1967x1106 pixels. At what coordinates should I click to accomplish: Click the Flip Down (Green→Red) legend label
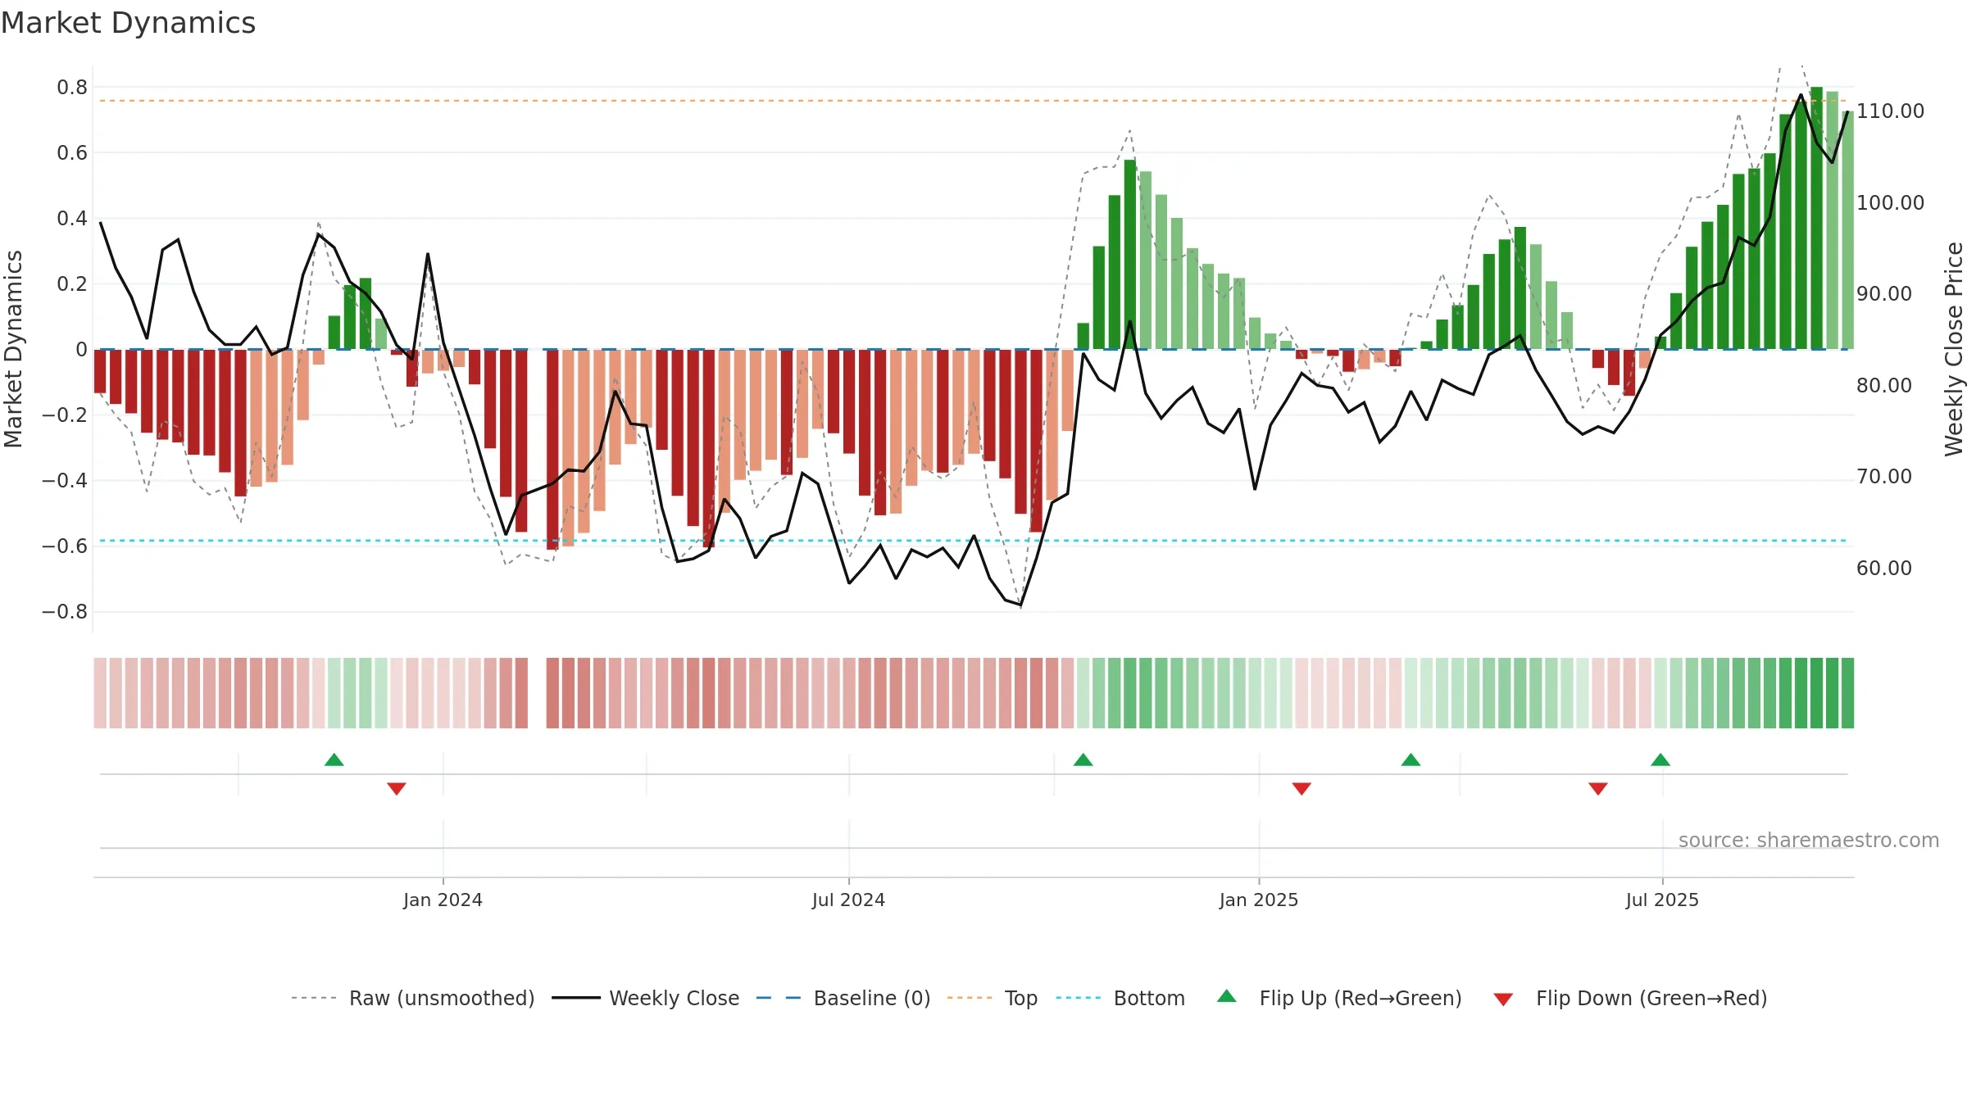[x=1651, y=998]
